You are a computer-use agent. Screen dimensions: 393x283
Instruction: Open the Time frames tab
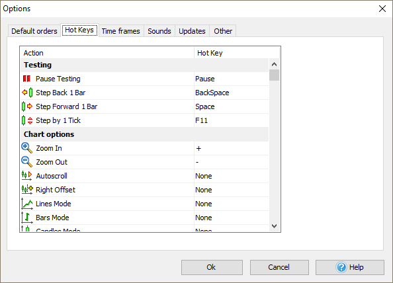click(121, 31)
